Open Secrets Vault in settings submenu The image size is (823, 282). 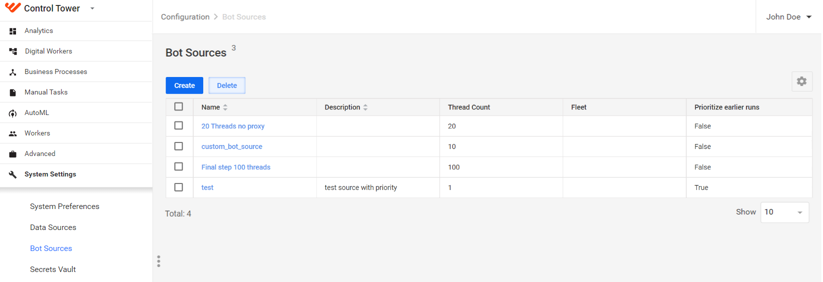click(x=53, y=269)
